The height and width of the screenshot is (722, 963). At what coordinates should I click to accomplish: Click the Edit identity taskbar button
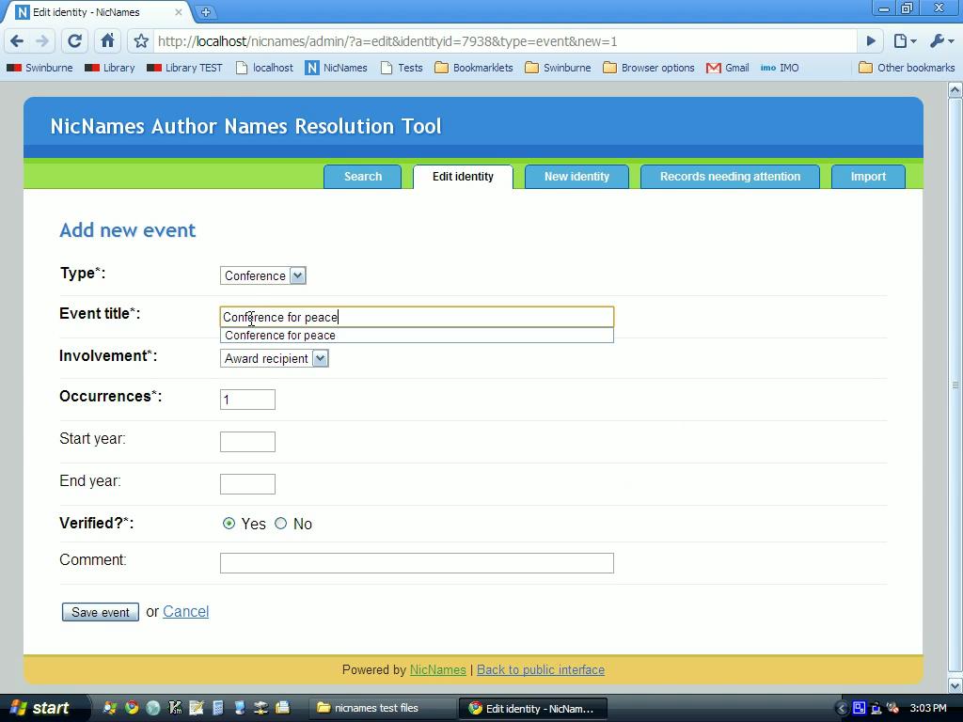[x=533, y=708]
